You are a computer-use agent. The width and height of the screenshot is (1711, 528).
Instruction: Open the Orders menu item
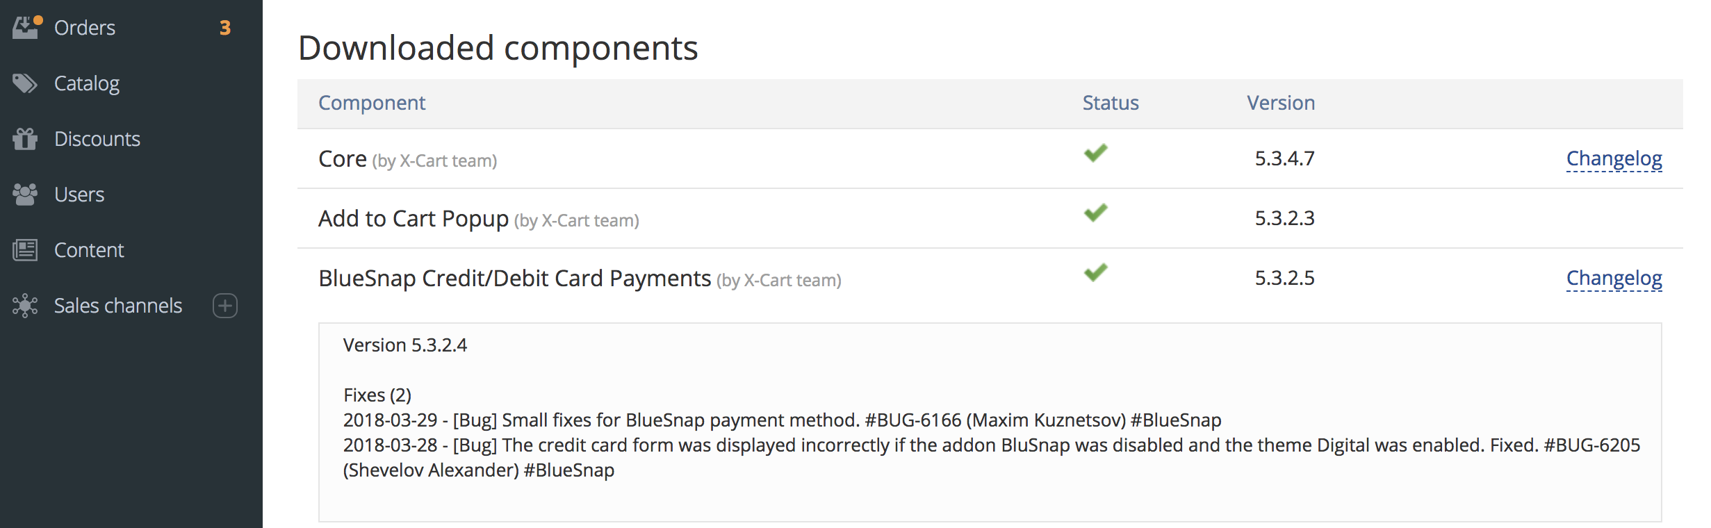point(85,27)
